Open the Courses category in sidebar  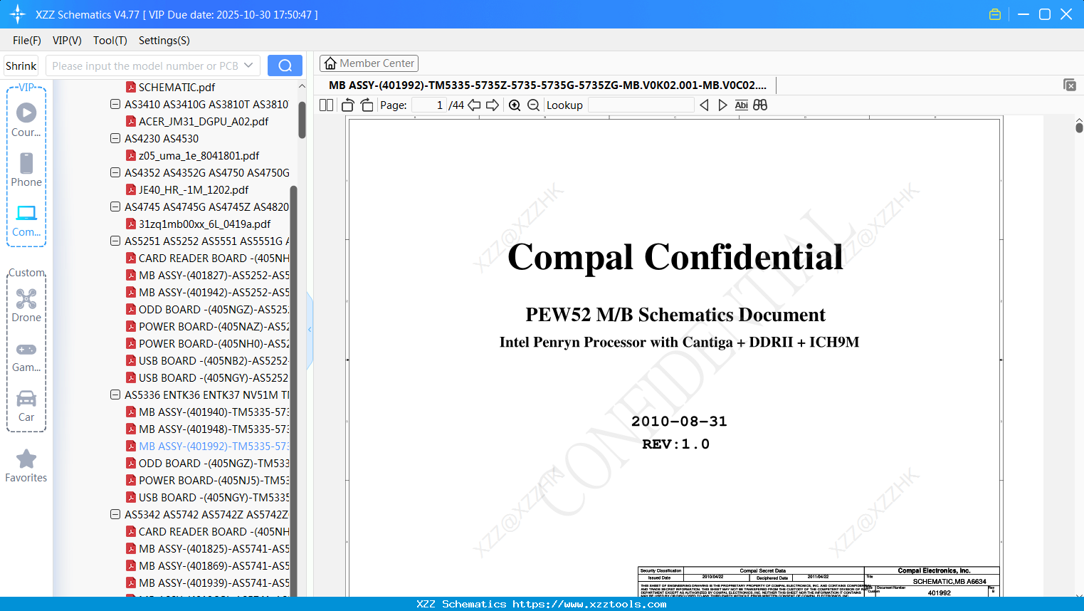pyautogui.click(x=26, y=120)
